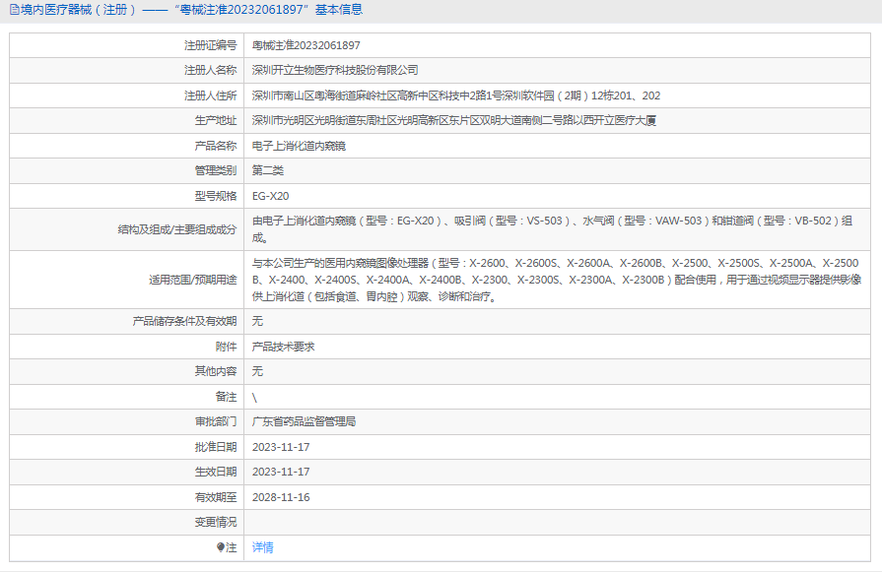The image size is (882, 572).
Task: Click the label 注册人住所
Action: coord(210,95)
